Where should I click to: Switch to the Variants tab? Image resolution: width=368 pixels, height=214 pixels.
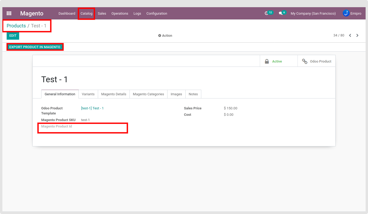[88, 94]
